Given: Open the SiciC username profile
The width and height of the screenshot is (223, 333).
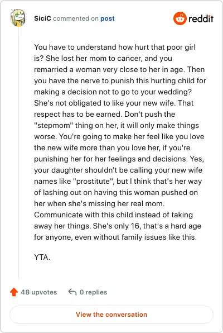Looking at the screenshot, I should [x=42, y=18].
